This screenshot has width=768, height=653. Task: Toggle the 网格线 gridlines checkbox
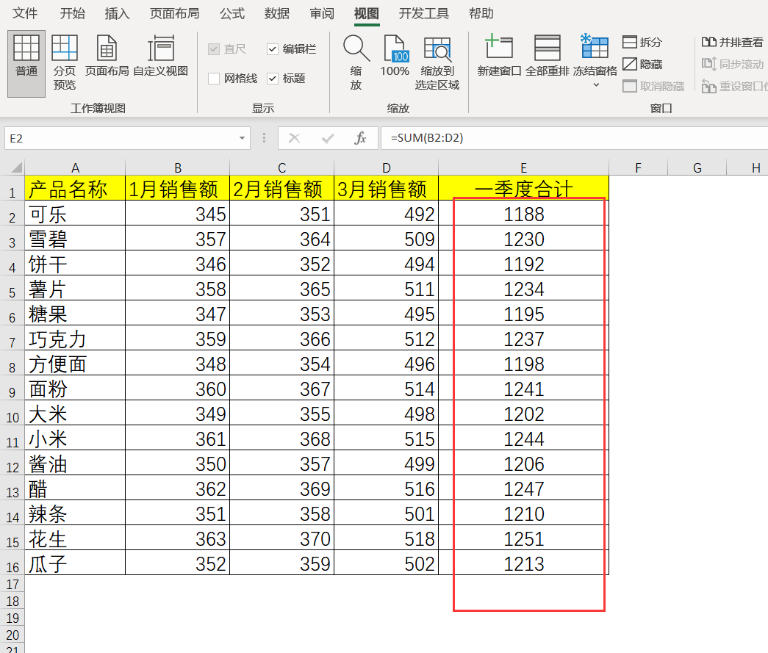coord(214,79)
